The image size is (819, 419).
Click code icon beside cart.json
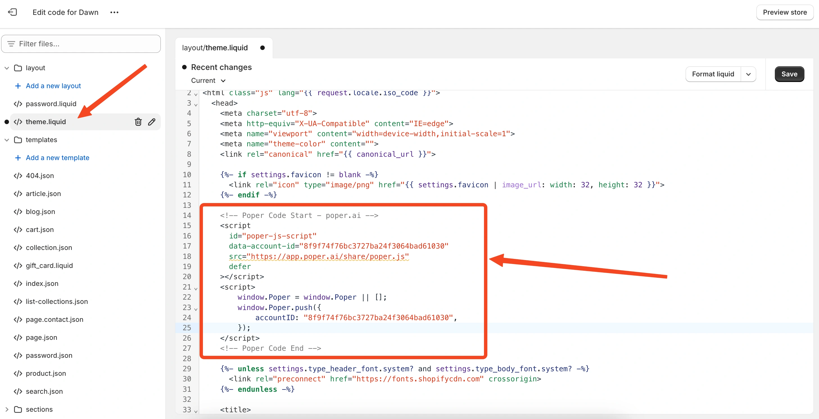[x=18, y=230]
